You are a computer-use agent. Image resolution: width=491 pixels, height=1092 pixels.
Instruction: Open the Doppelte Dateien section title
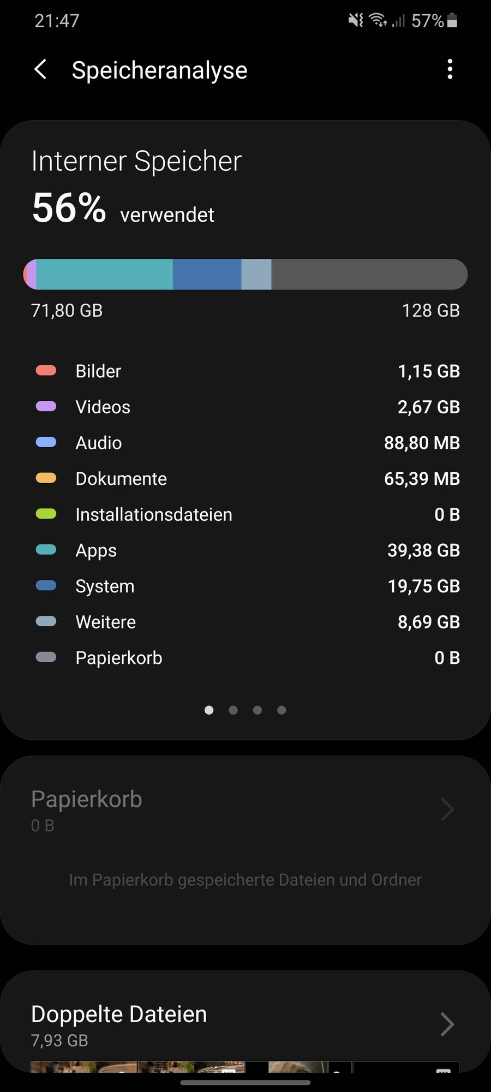[119, 1014]
